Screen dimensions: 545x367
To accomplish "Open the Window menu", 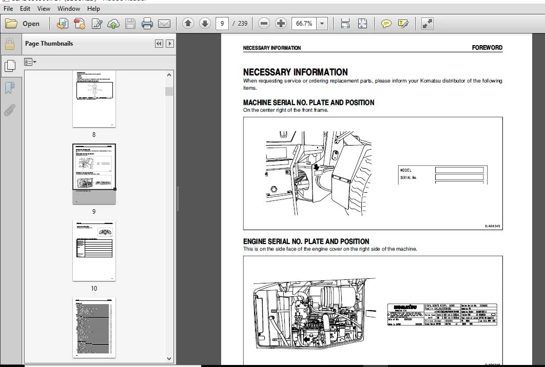I will coord(68,8).
